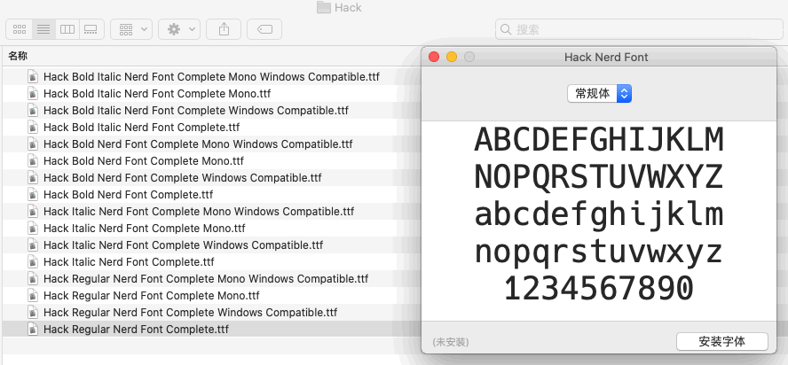Switch Finder to icon view
The height and width of the screenshot is (365, 788).
pyautogui.click(x=20, y=29)
